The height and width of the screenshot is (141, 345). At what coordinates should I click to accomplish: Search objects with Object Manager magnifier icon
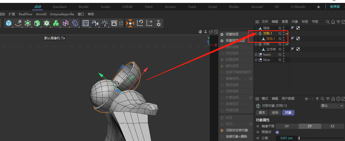pos(328,22)
